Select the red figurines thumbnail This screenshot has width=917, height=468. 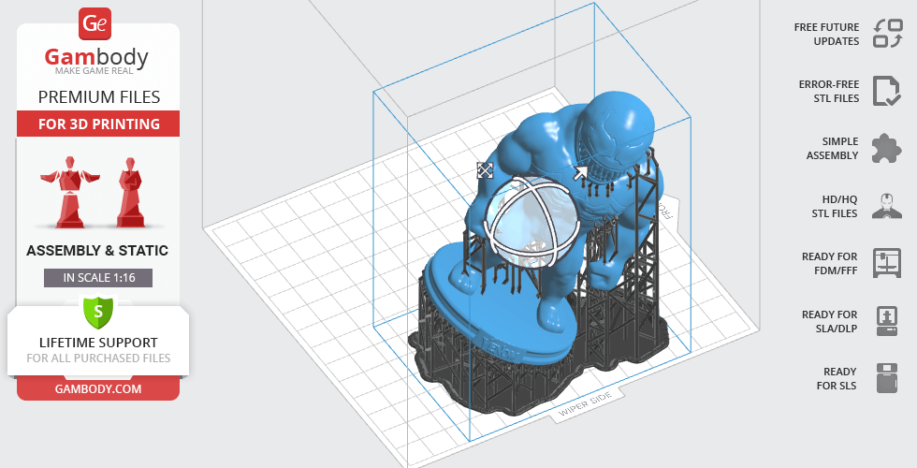click(98, 191)
